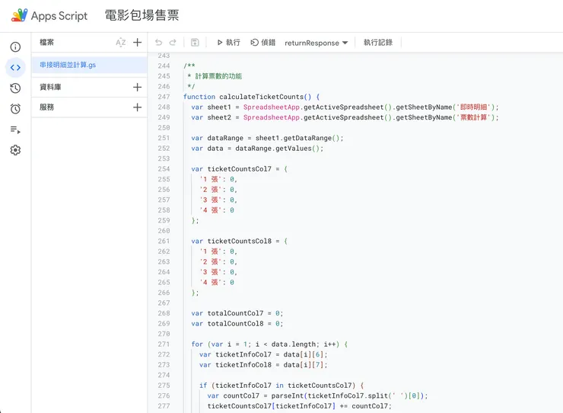This screenshot has height=413, width=563.
Task: Open the 執行記錄 execution log
Action: (378, 43)
